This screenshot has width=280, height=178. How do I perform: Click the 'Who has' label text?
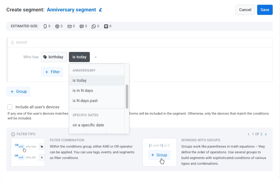pos(31,57)
